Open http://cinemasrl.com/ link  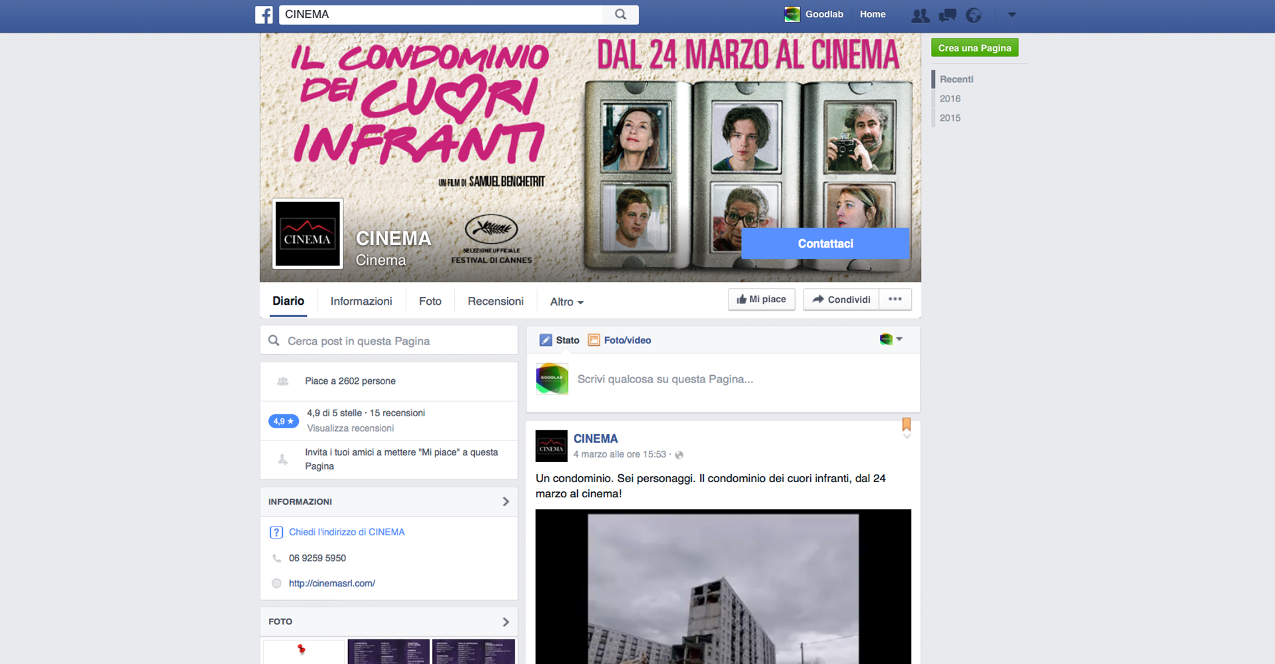(x=332, y=583)
